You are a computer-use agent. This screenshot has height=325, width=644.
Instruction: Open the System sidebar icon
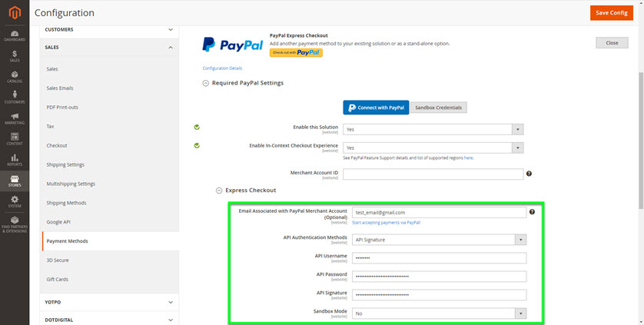15,202
